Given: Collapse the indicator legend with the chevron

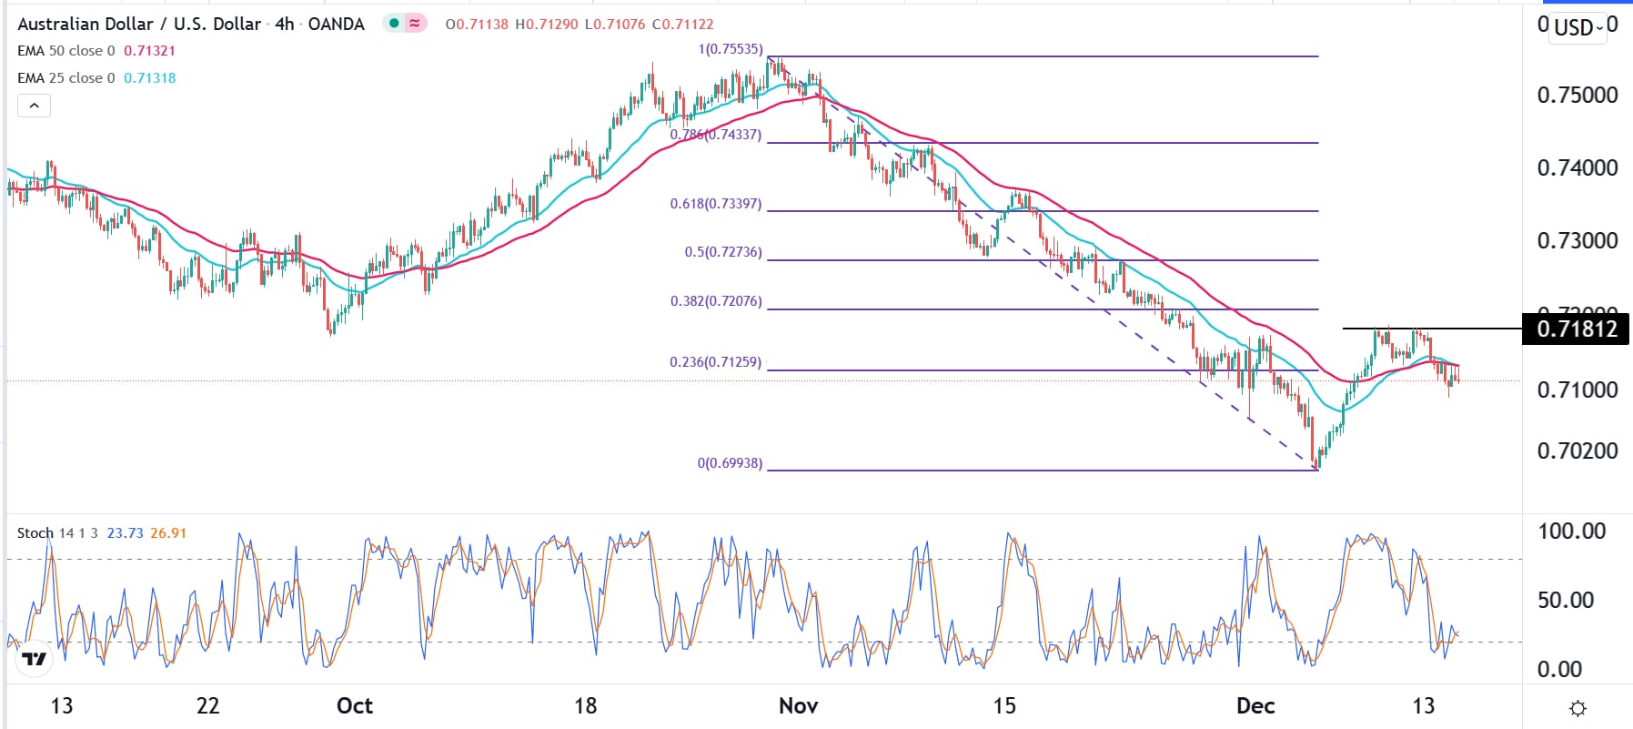Looking at the screenshot, I should coord(34,106).
